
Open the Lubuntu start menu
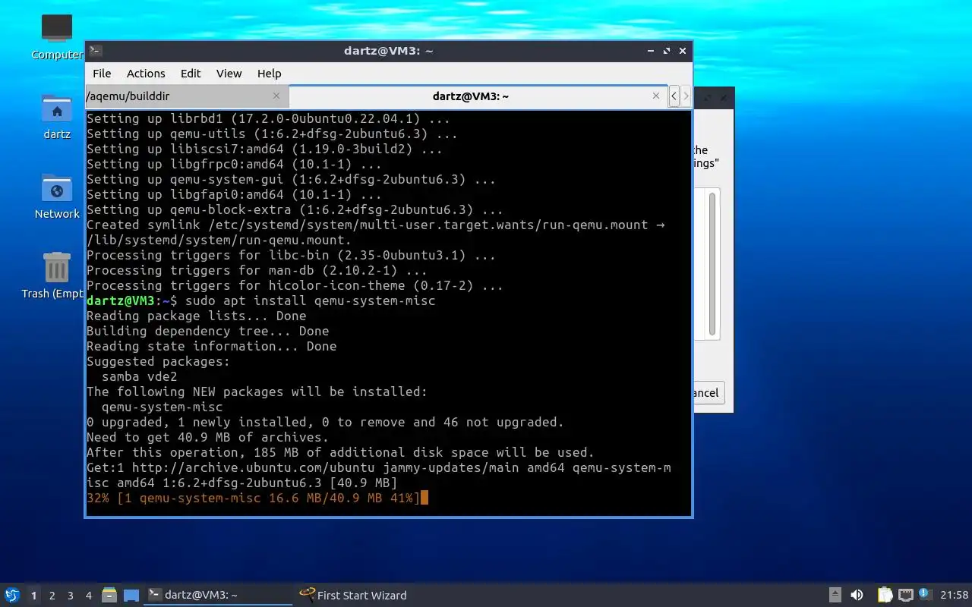click(x=11, y=596)
